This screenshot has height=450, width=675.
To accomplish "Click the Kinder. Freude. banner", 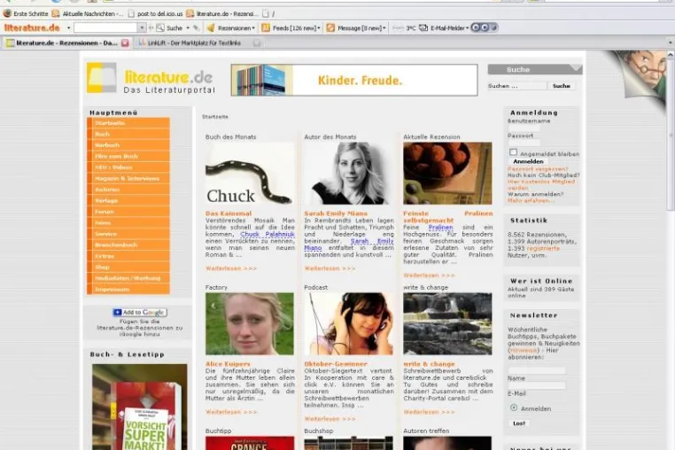I will 354,80.
